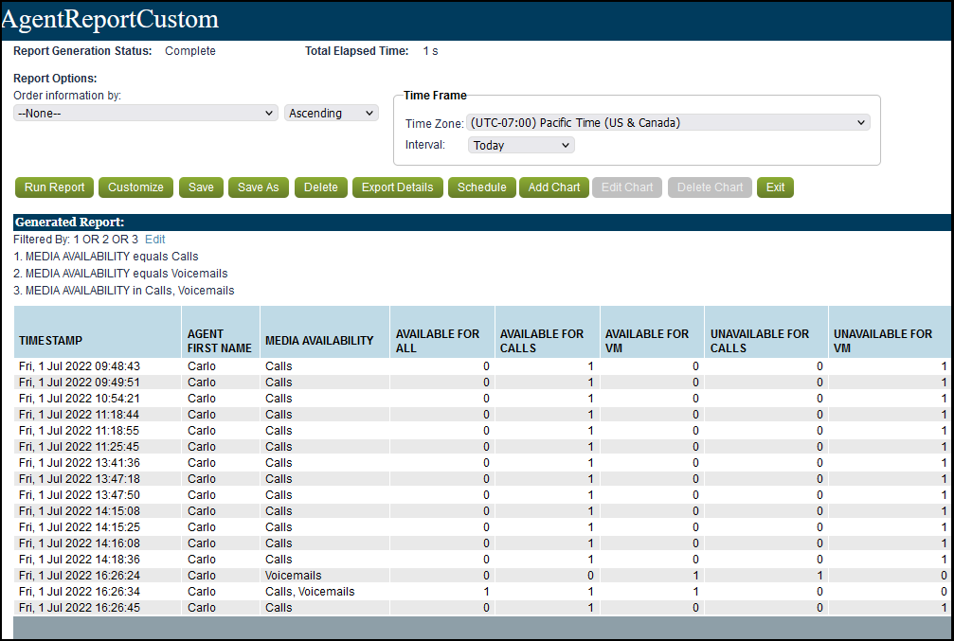
Task: Select timestamp Fri, 1 Jul 2022 16:26:45
Action: [80, 608]
